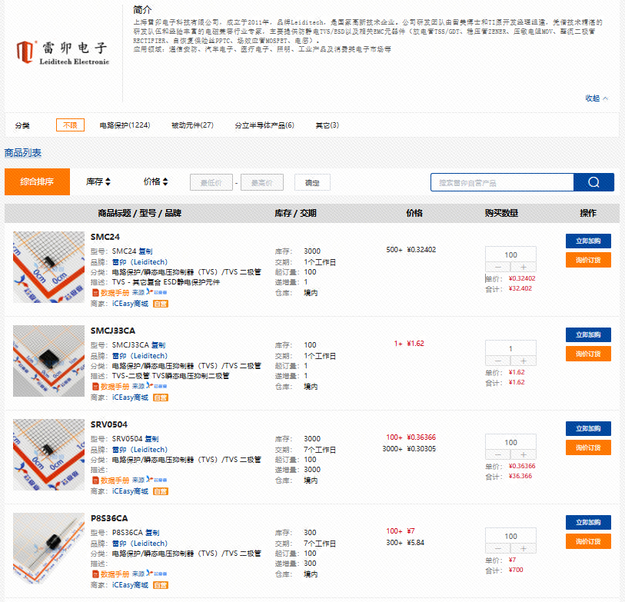
Task: Click the search magnifier button
Action: coord(593,182)
